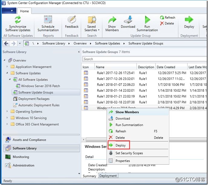Click Synchronize Software Updates ribbon icon
The image size is (208, 185).
tap(18, 20)
